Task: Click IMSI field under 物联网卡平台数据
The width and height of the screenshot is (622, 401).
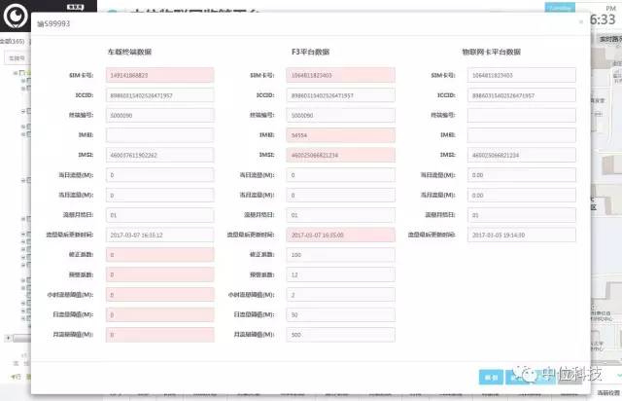Action: [522, 155]
